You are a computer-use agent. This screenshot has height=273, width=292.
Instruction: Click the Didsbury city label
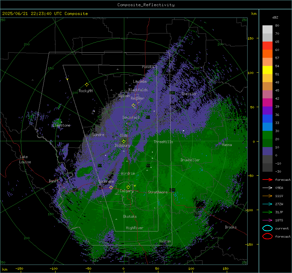tap(122, 145)
